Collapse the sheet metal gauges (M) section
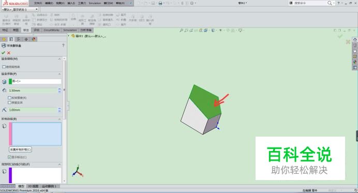 tap(59, 59)
